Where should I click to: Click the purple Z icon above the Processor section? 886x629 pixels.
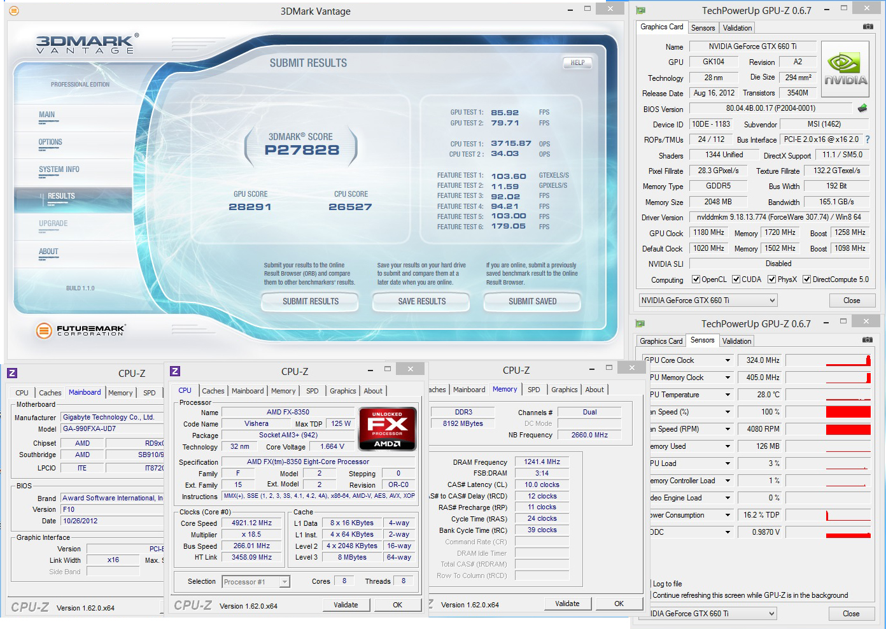(x=175, y=371)
